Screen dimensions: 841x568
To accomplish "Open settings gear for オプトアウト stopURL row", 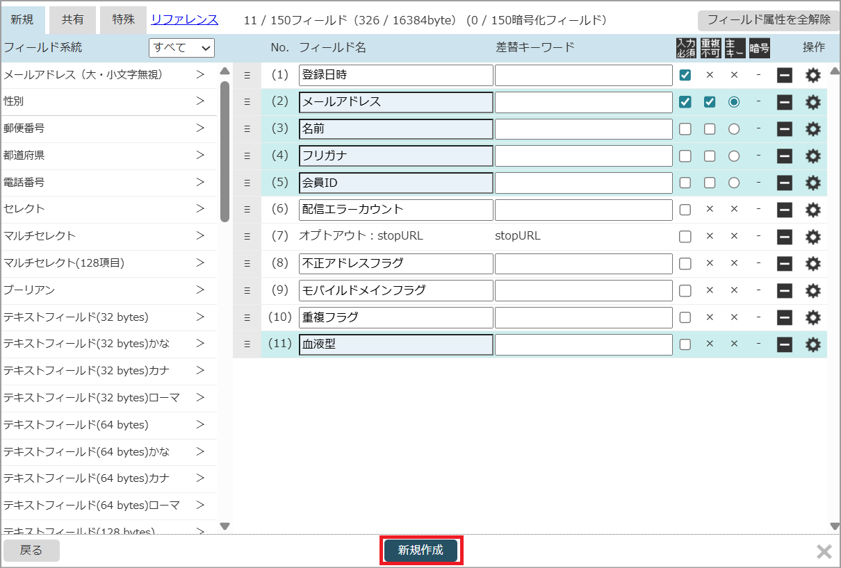I will tap(813, 237).
